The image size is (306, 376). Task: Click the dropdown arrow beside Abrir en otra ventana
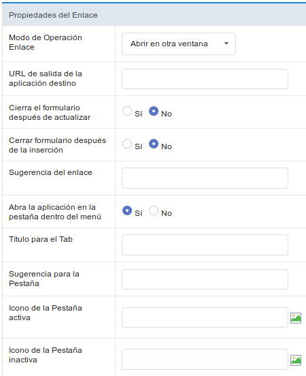(x=226, y=44)
